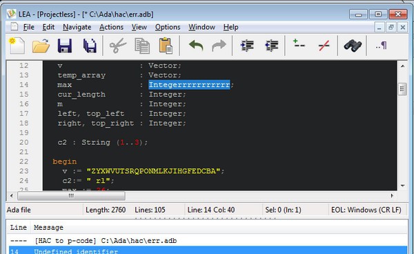The height and width of the screenshot is (254, 414).
Task: Open the Help menu
Action: 230,27
